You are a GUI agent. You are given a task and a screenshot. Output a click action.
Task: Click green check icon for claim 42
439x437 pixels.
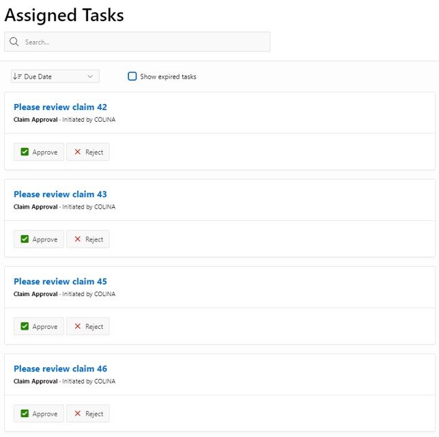pyautogui.click(x=25, y=152)
